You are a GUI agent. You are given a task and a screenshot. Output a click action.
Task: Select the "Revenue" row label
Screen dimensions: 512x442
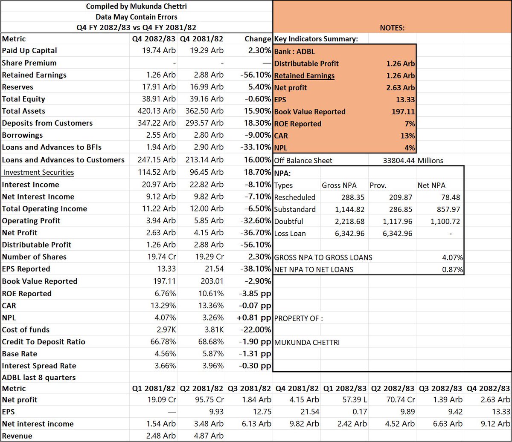point(17,436)
